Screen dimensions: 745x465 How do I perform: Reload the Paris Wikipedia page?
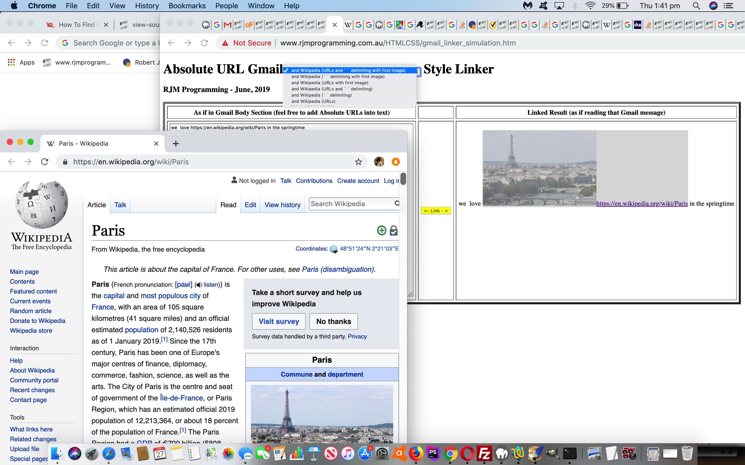[x=45, y=162]
